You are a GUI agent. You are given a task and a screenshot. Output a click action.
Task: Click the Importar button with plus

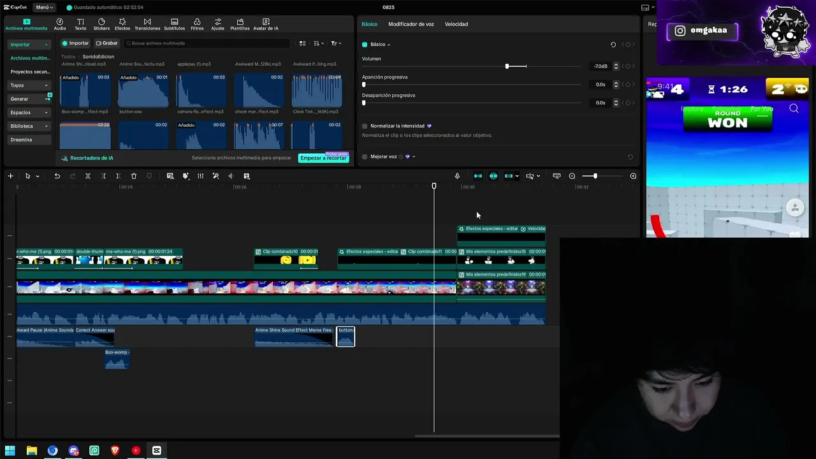pos(75,43)
